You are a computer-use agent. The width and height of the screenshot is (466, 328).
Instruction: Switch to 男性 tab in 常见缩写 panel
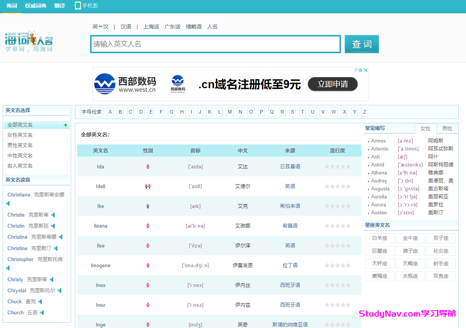coord(447,128)
